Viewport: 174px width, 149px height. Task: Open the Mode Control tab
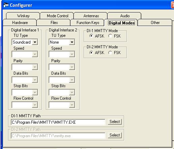[57, 16]
